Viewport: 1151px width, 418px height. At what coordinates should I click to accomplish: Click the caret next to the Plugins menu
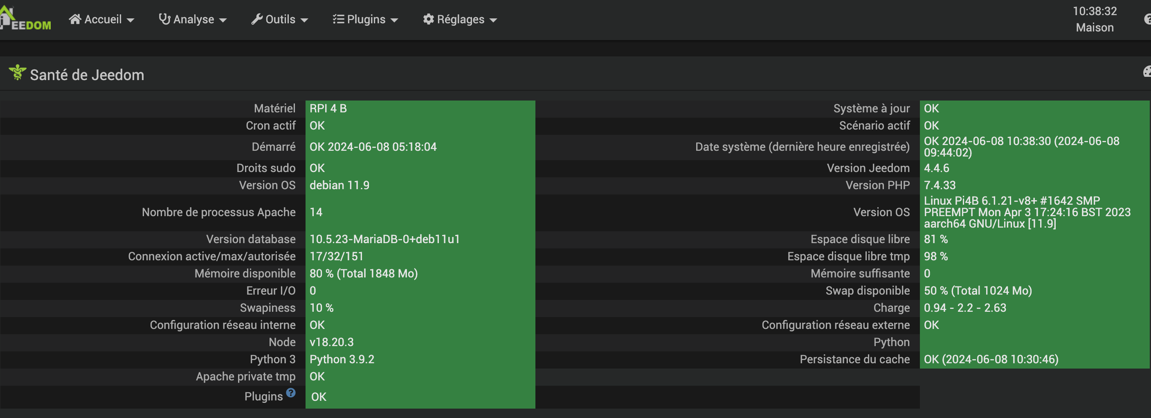point(394,20)
